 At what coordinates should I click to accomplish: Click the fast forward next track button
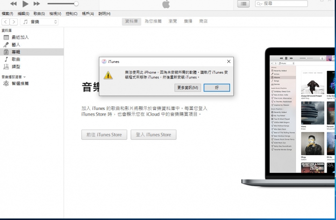click(x=37, y=4)
